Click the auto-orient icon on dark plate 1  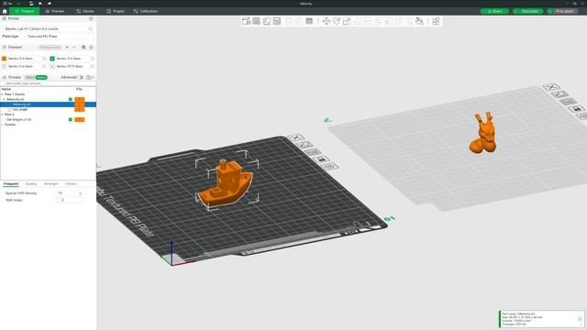(x=305, y=145)
